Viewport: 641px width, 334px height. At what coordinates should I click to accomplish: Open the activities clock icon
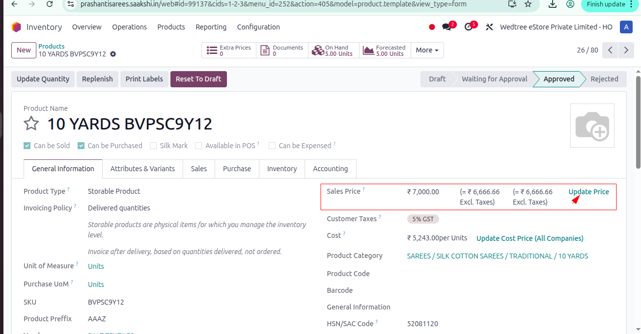(x=468, y=27)
